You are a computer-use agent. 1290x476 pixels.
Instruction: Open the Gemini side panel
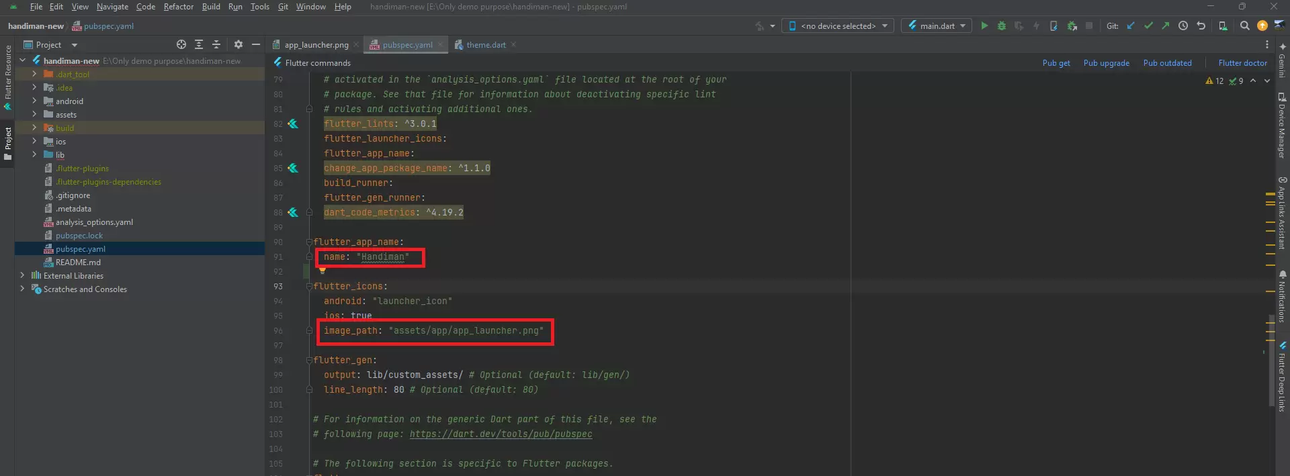1282,60
